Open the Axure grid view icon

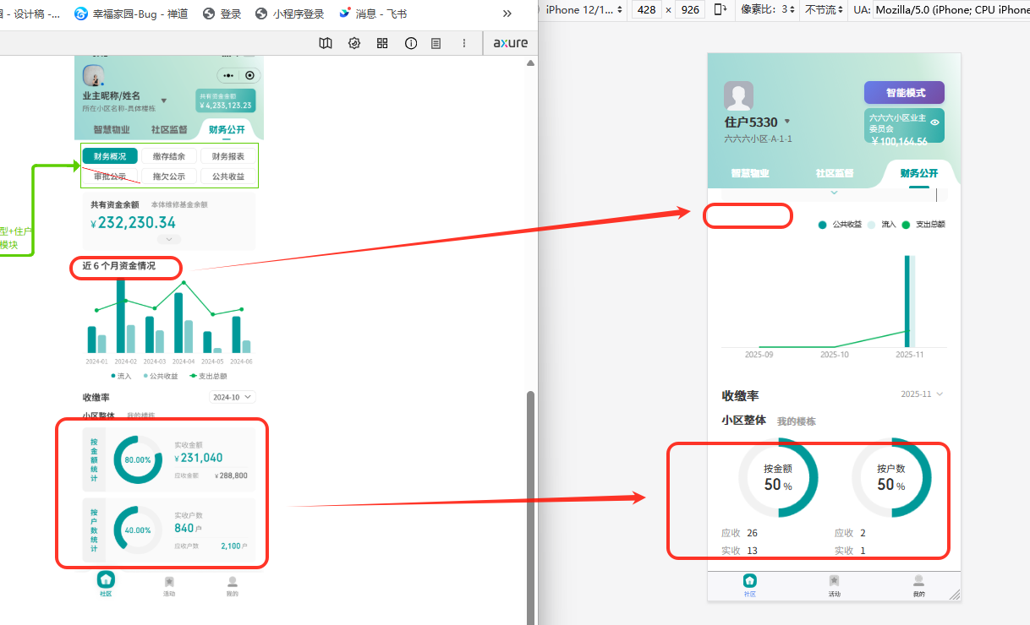point(382,43)
